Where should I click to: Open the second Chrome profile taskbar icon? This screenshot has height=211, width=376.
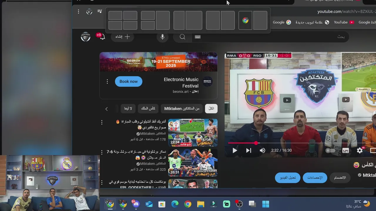tap(123, 204)
